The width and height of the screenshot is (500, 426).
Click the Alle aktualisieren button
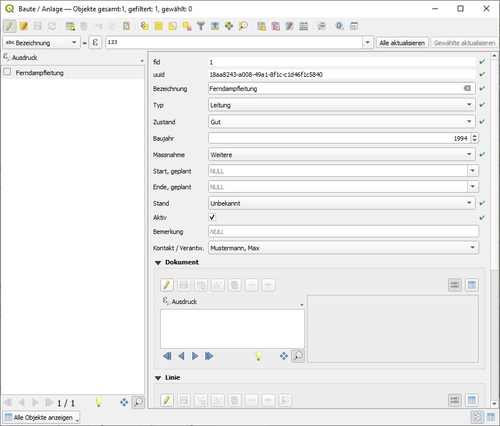402,43
